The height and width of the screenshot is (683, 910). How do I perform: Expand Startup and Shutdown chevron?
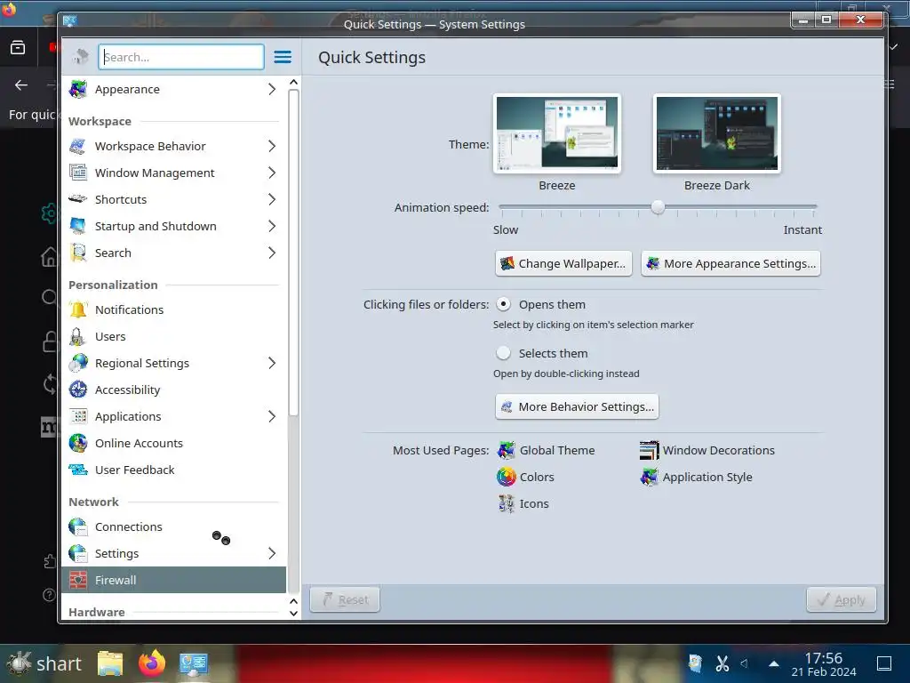pos(272,227)
